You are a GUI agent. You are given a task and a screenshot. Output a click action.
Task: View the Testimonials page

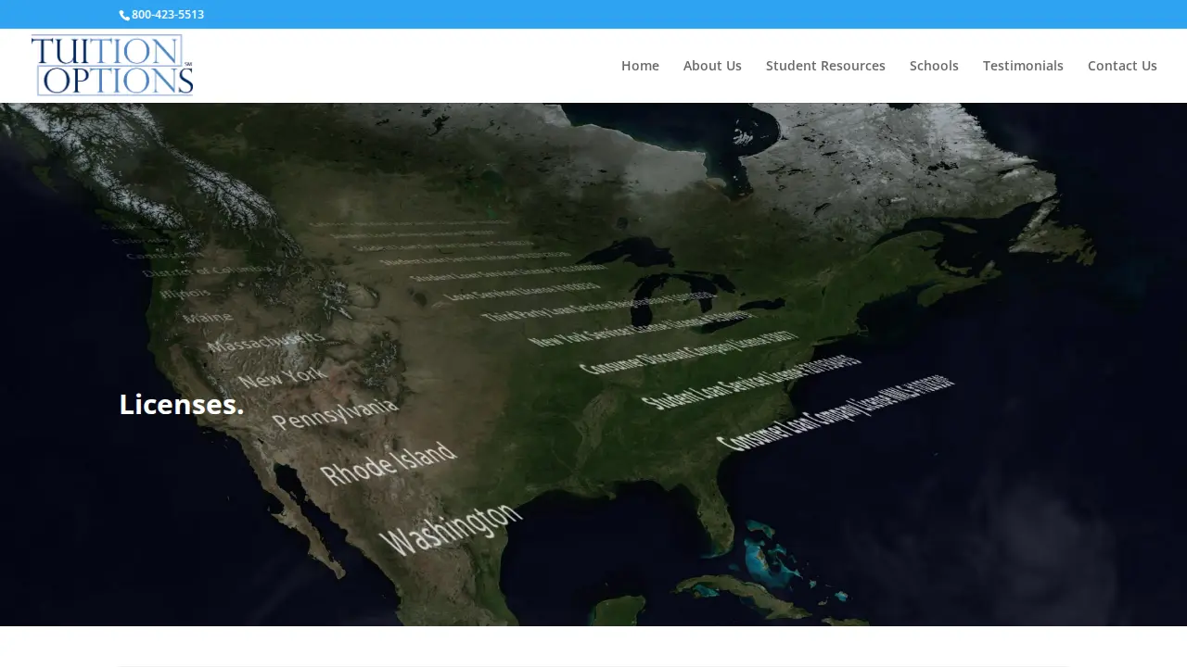tap(1023, 66)
